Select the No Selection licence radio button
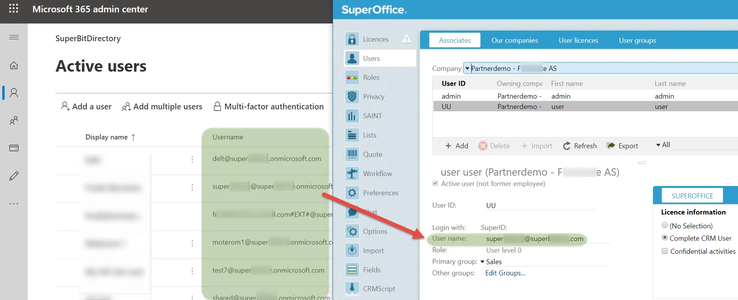This screenshot has width=738, height=300. (x=664, y=226)
